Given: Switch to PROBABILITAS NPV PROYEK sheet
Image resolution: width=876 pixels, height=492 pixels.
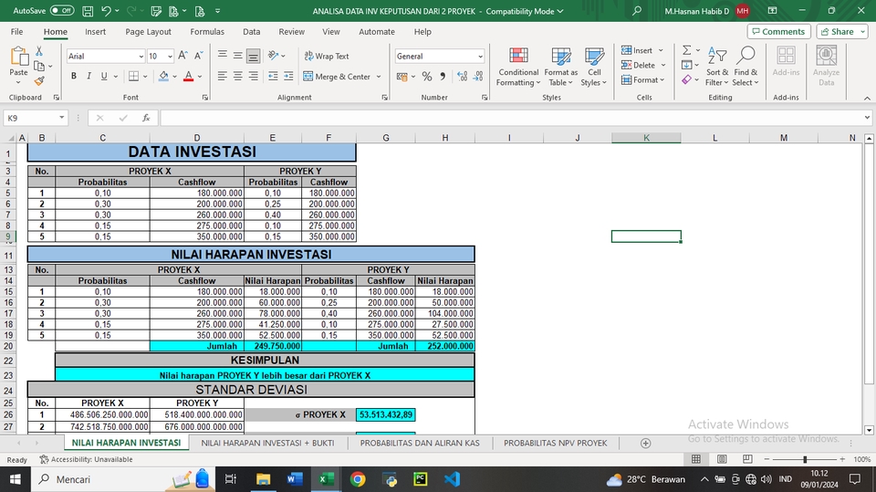Looking at the screenshot, I should (556, 443).
